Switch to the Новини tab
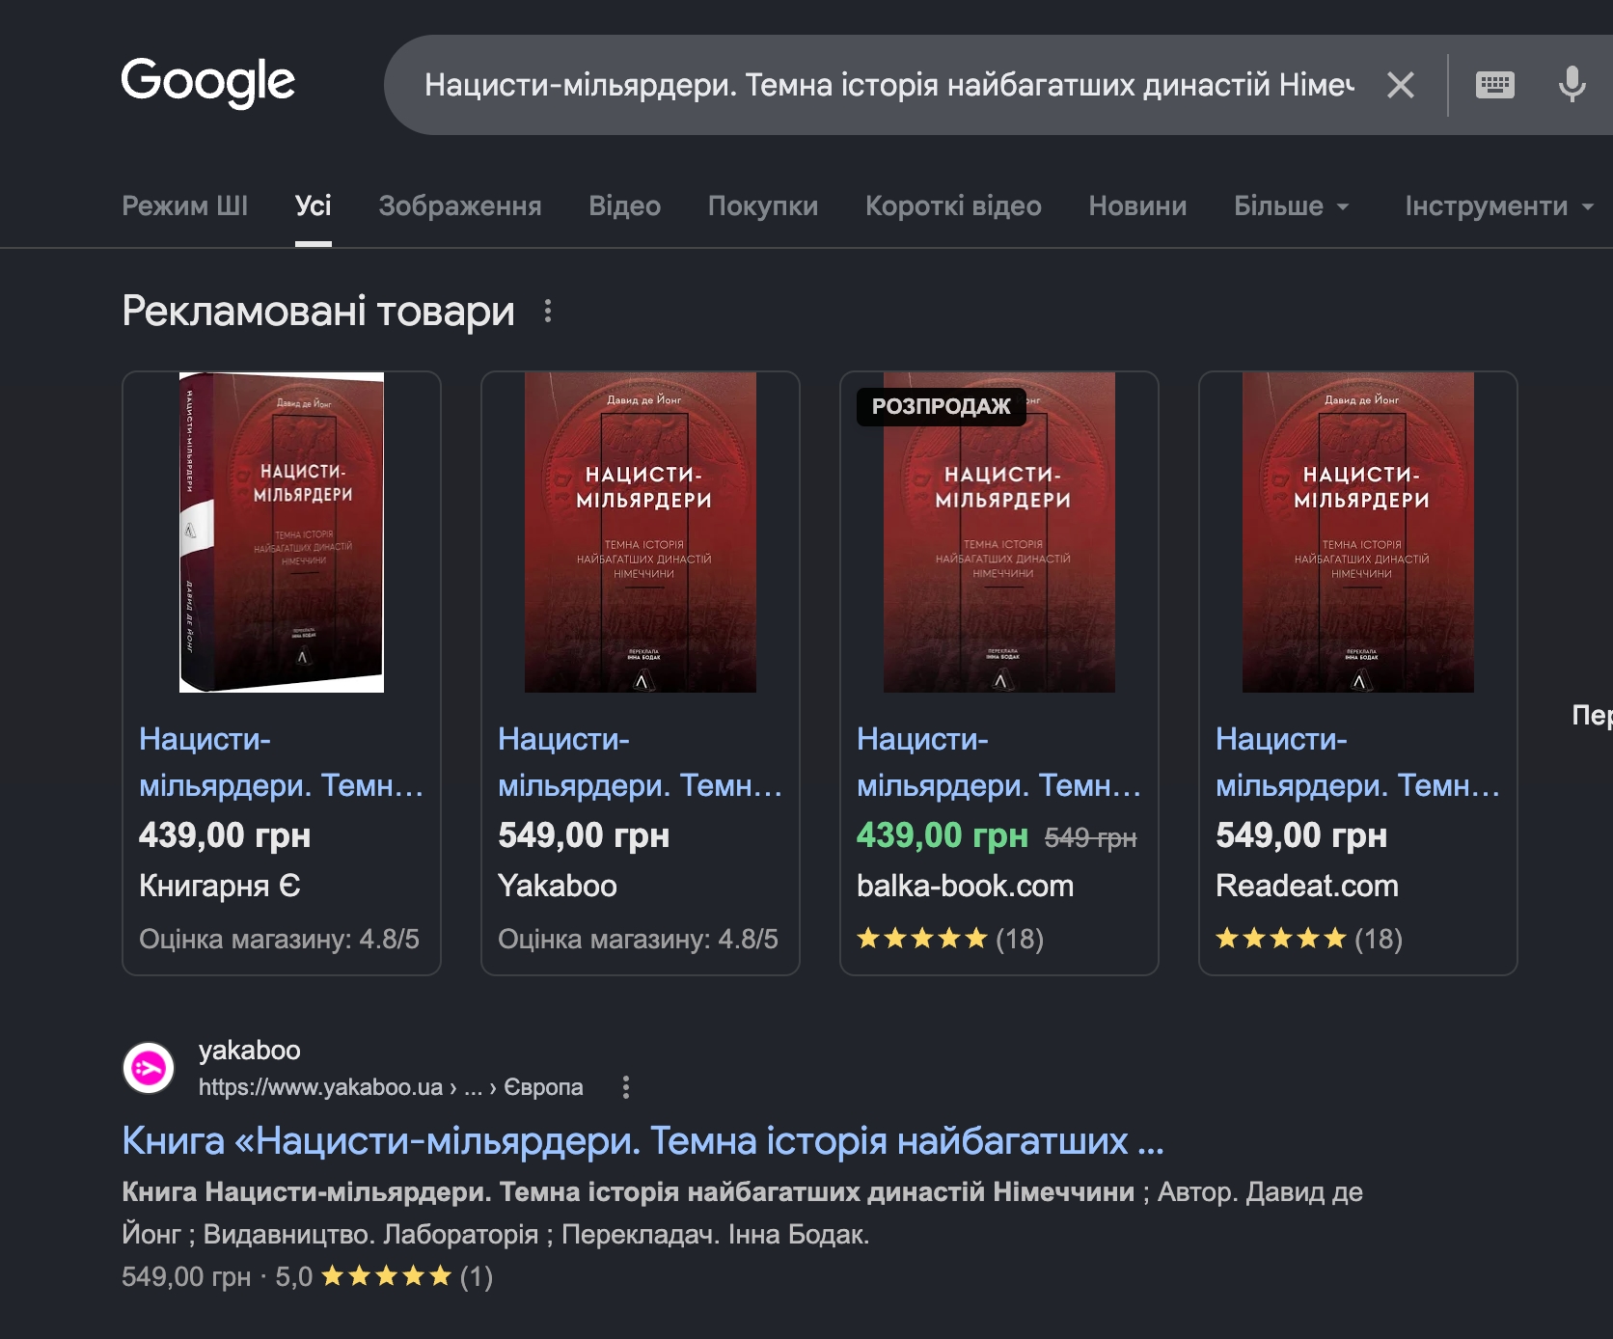 tap(1137, 205)
